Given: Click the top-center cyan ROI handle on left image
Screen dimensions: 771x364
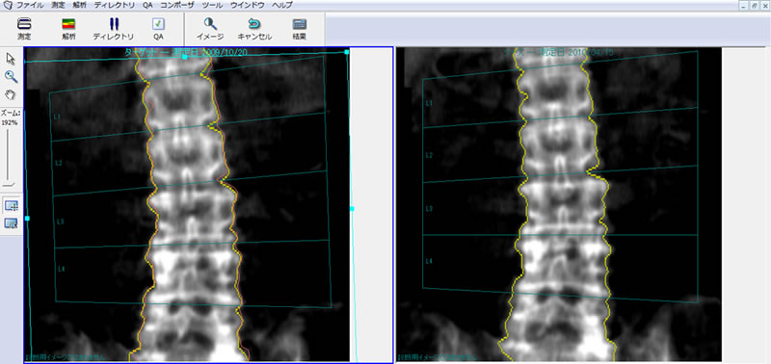Looking at the screenshot, I should (184, 57).
